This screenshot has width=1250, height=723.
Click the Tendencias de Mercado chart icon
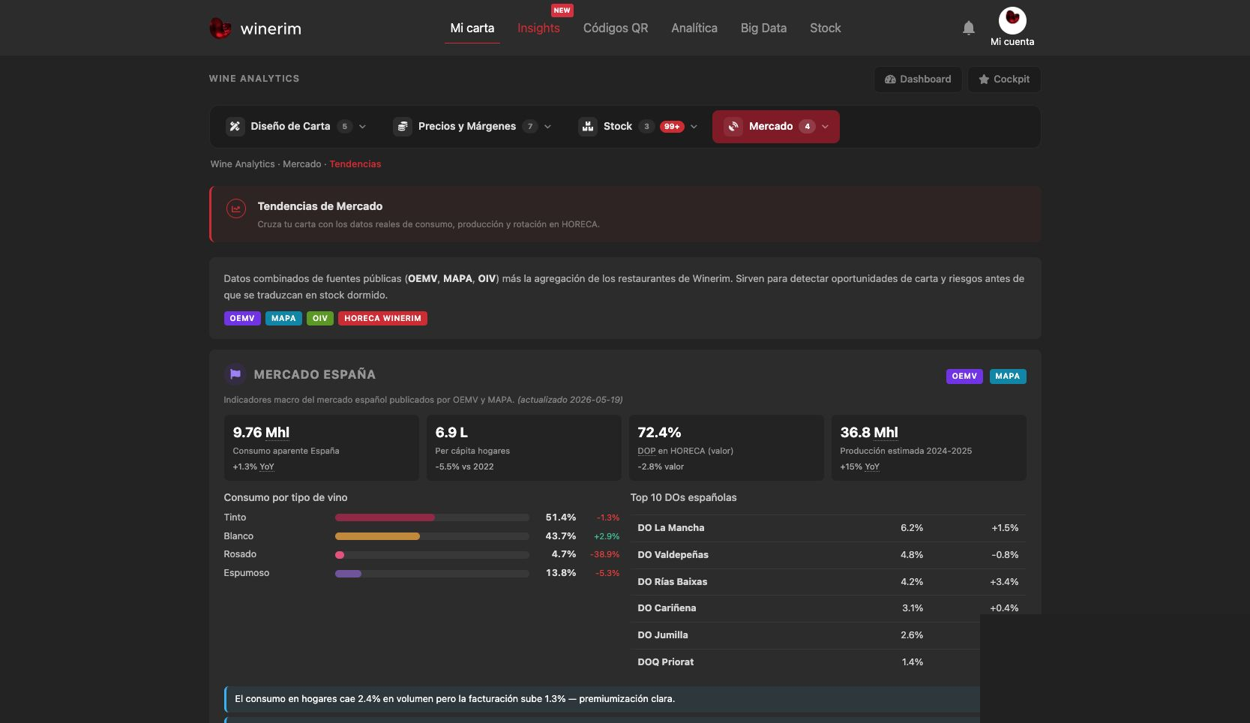(236, 209)
